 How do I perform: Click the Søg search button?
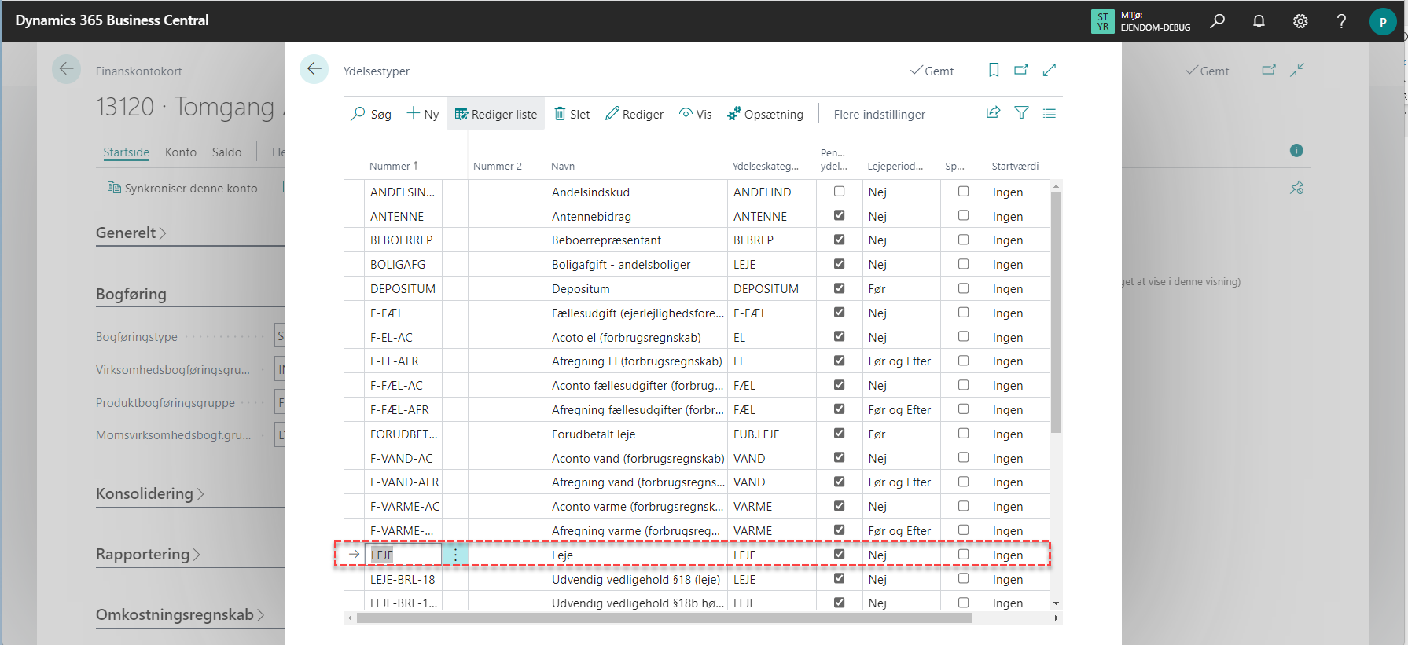371,114
